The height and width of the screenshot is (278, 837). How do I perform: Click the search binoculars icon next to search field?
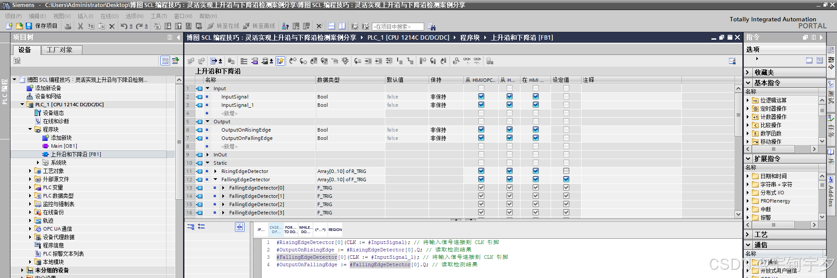point(432,27)
